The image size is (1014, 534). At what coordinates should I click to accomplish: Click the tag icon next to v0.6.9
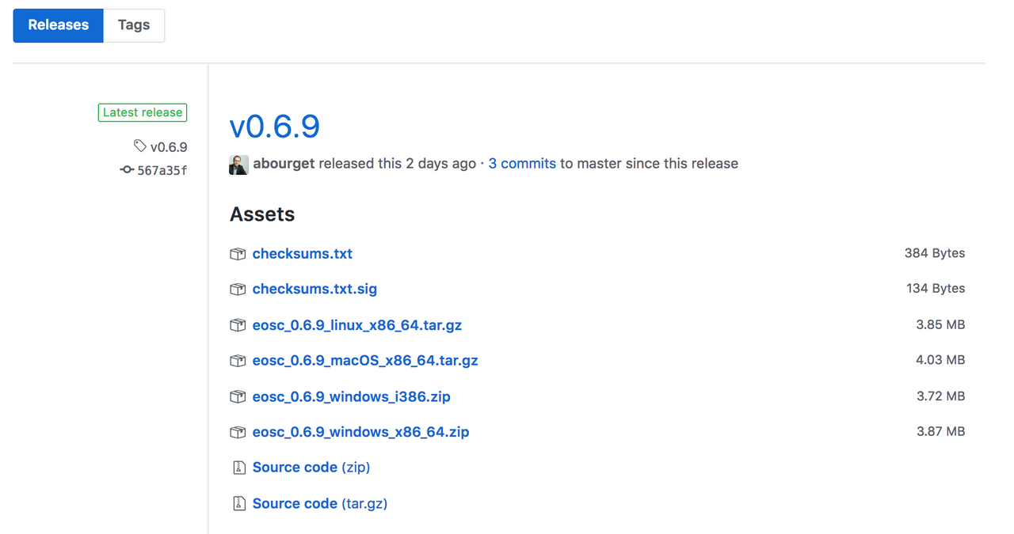pyautogui.click(x=140, y=146)
